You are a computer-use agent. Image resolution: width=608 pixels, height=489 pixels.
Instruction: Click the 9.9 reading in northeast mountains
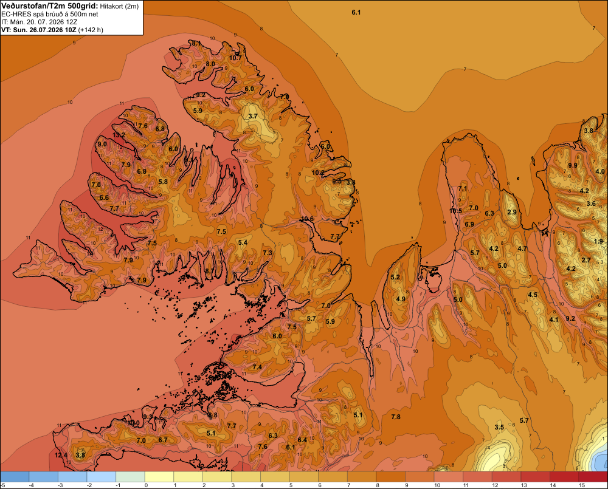click(572, 165)
